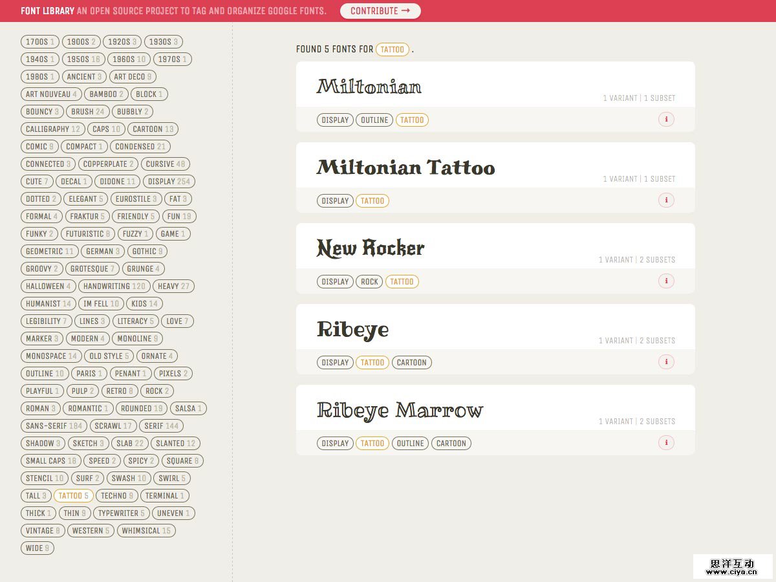Viewport: 776px width, 582px height.
Task: Remove the Tattoo tag in results heading
Action: (392, 50)
